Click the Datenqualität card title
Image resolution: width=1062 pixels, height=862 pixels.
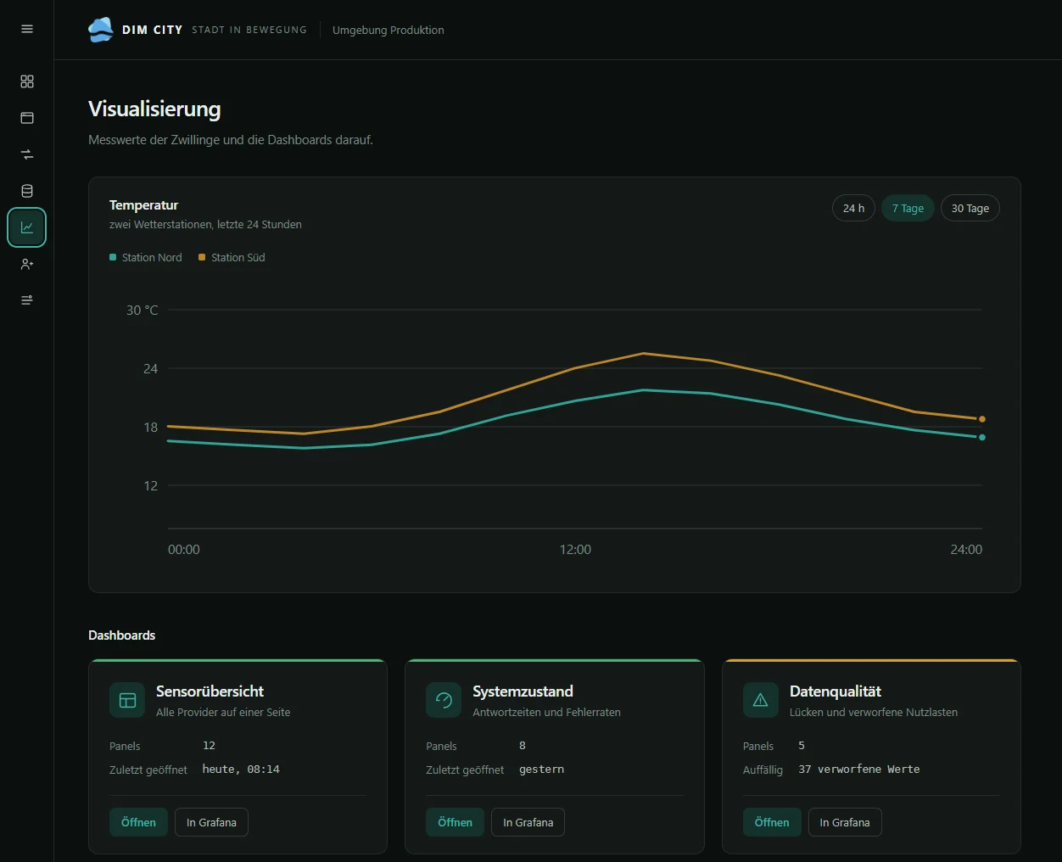836,691
